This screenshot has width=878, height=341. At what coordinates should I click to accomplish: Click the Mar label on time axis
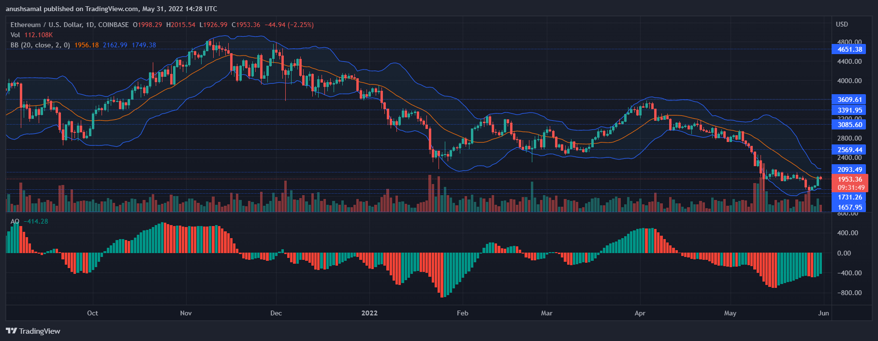point(546,313)
